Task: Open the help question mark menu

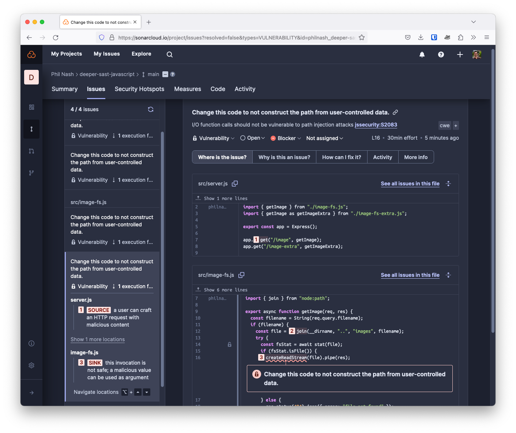Action: [441, 54]
